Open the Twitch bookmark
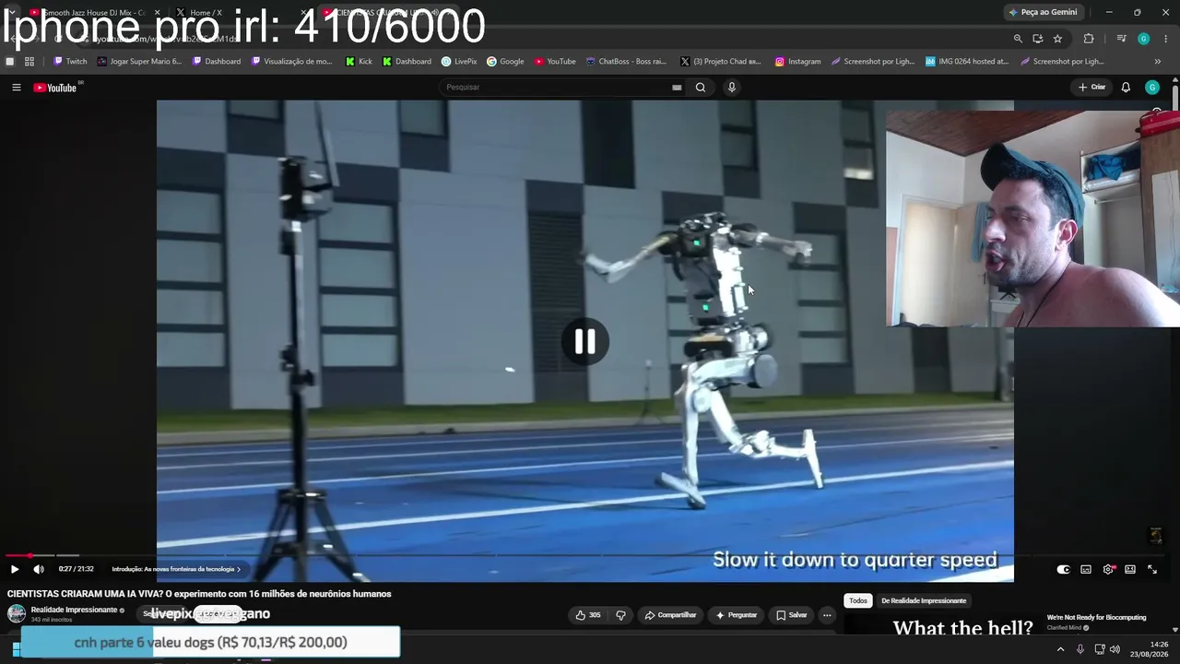1180x664 pixels. [x=70, y=62]
